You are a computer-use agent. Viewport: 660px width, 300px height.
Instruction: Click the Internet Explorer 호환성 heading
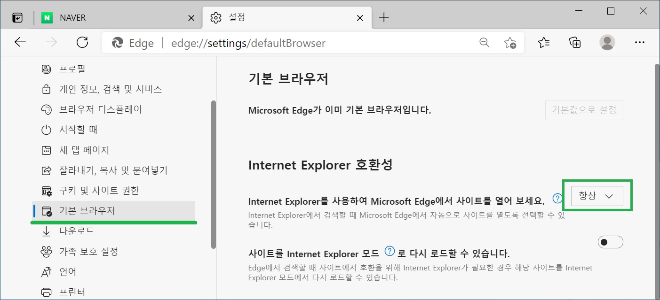[320, 165]
